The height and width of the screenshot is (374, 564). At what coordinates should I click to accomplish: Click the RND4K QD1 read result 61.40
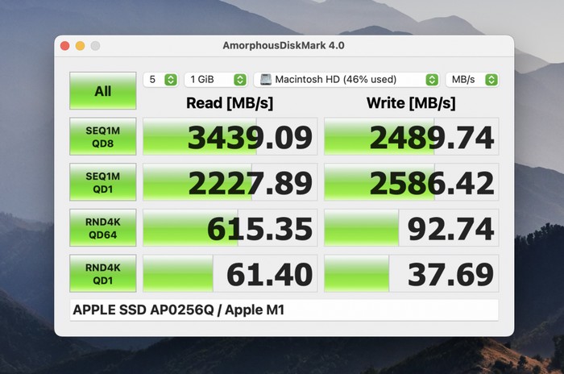[230, 273]
